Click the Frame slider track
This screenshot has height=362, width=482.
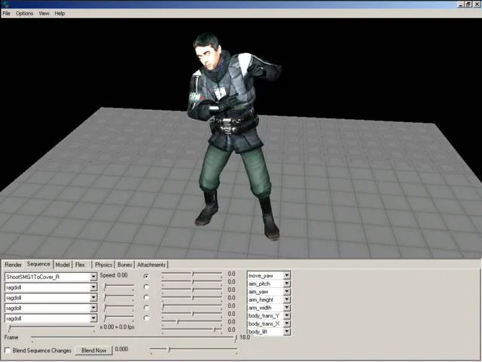coord(134,339)
